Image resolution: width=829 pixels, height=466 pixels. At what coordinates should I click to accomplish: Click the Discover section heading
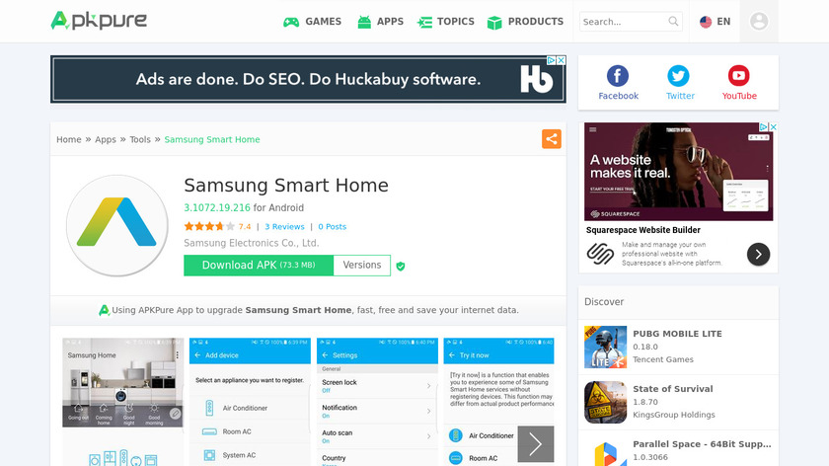(604, 302)
